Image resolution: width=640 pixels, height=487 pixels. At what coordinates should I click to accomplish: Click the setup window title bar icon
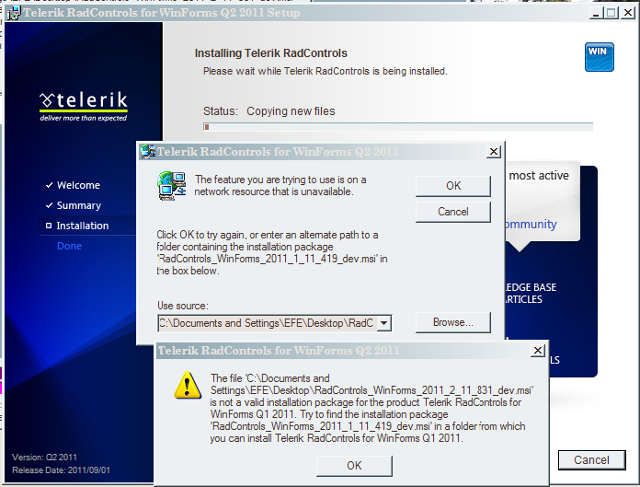tap(14, 13)
